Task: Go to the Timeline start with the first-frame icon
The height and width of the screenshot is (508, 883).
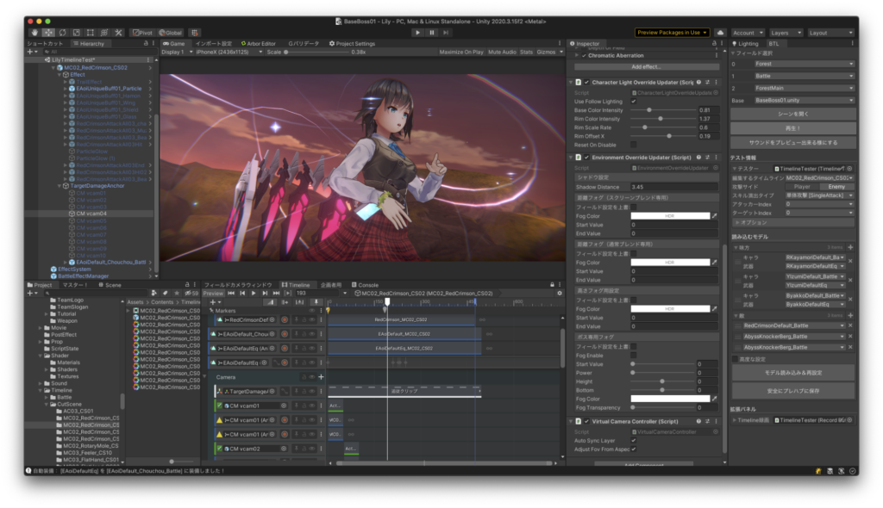Action: pyautogui.click(x=231, y=293)
